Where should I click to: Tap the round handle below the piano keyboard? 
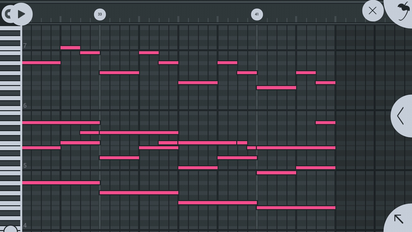[x=11, y=229]
